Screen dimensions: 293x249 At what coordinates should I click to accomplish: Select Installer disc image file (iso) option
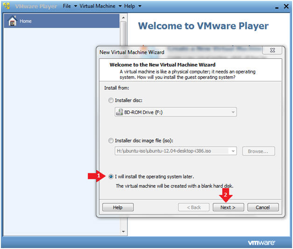pos(111,141)
